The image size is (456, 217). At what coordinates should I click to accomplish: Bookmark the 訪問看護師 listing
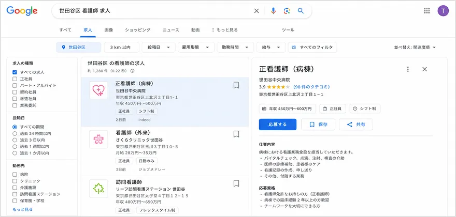[236, 183]
